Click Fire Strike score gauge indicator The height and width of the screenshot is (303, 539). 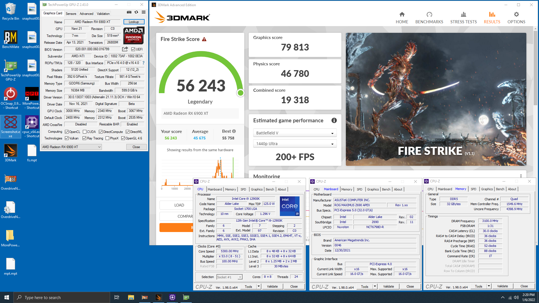click(240, 93)
